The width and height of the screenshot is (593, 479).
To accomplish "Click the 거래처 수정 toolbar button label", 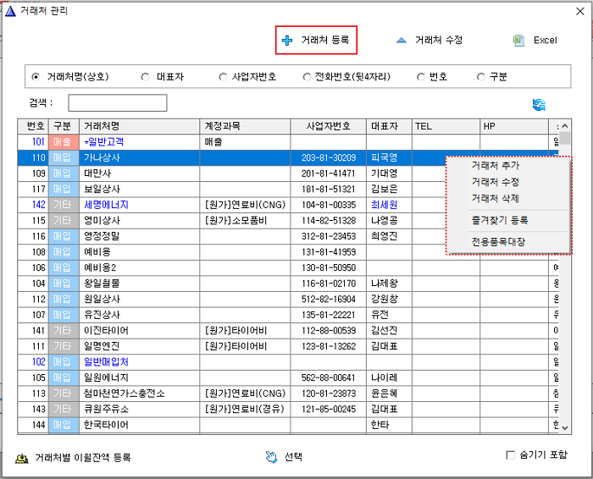I will [439, 40].
